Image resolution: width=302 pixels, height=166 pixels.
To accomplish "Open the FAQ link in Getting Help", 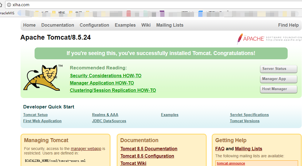I will pos(220,149).
